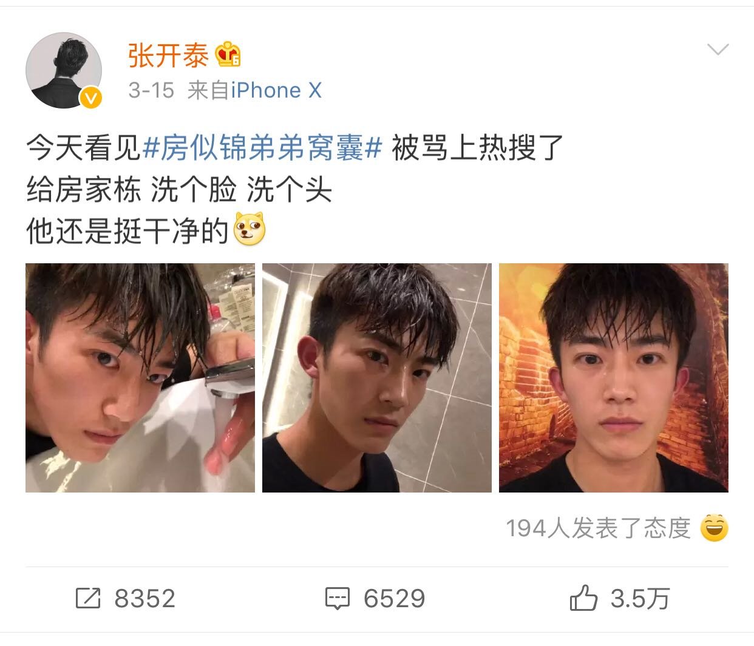Tap the orange verified V badge

pyautogui.click(x=91, y=97)
